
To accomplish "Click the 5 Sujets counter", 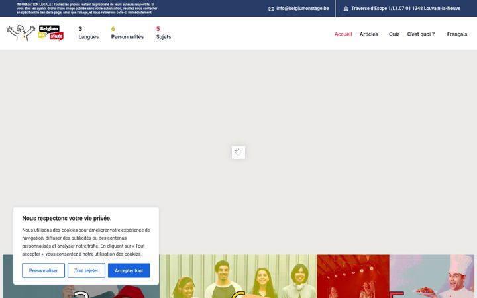I will click(164, 33).
